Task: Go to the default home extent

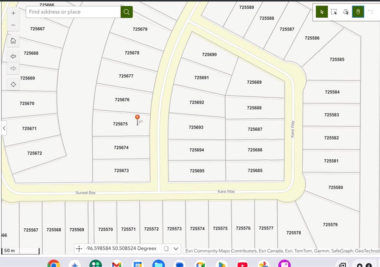Action: coord(13,40)
